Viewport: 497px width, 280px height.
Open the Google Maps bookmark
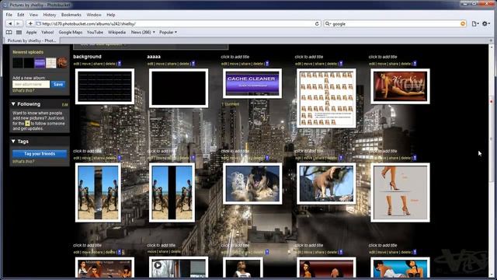tap(71, 33)
